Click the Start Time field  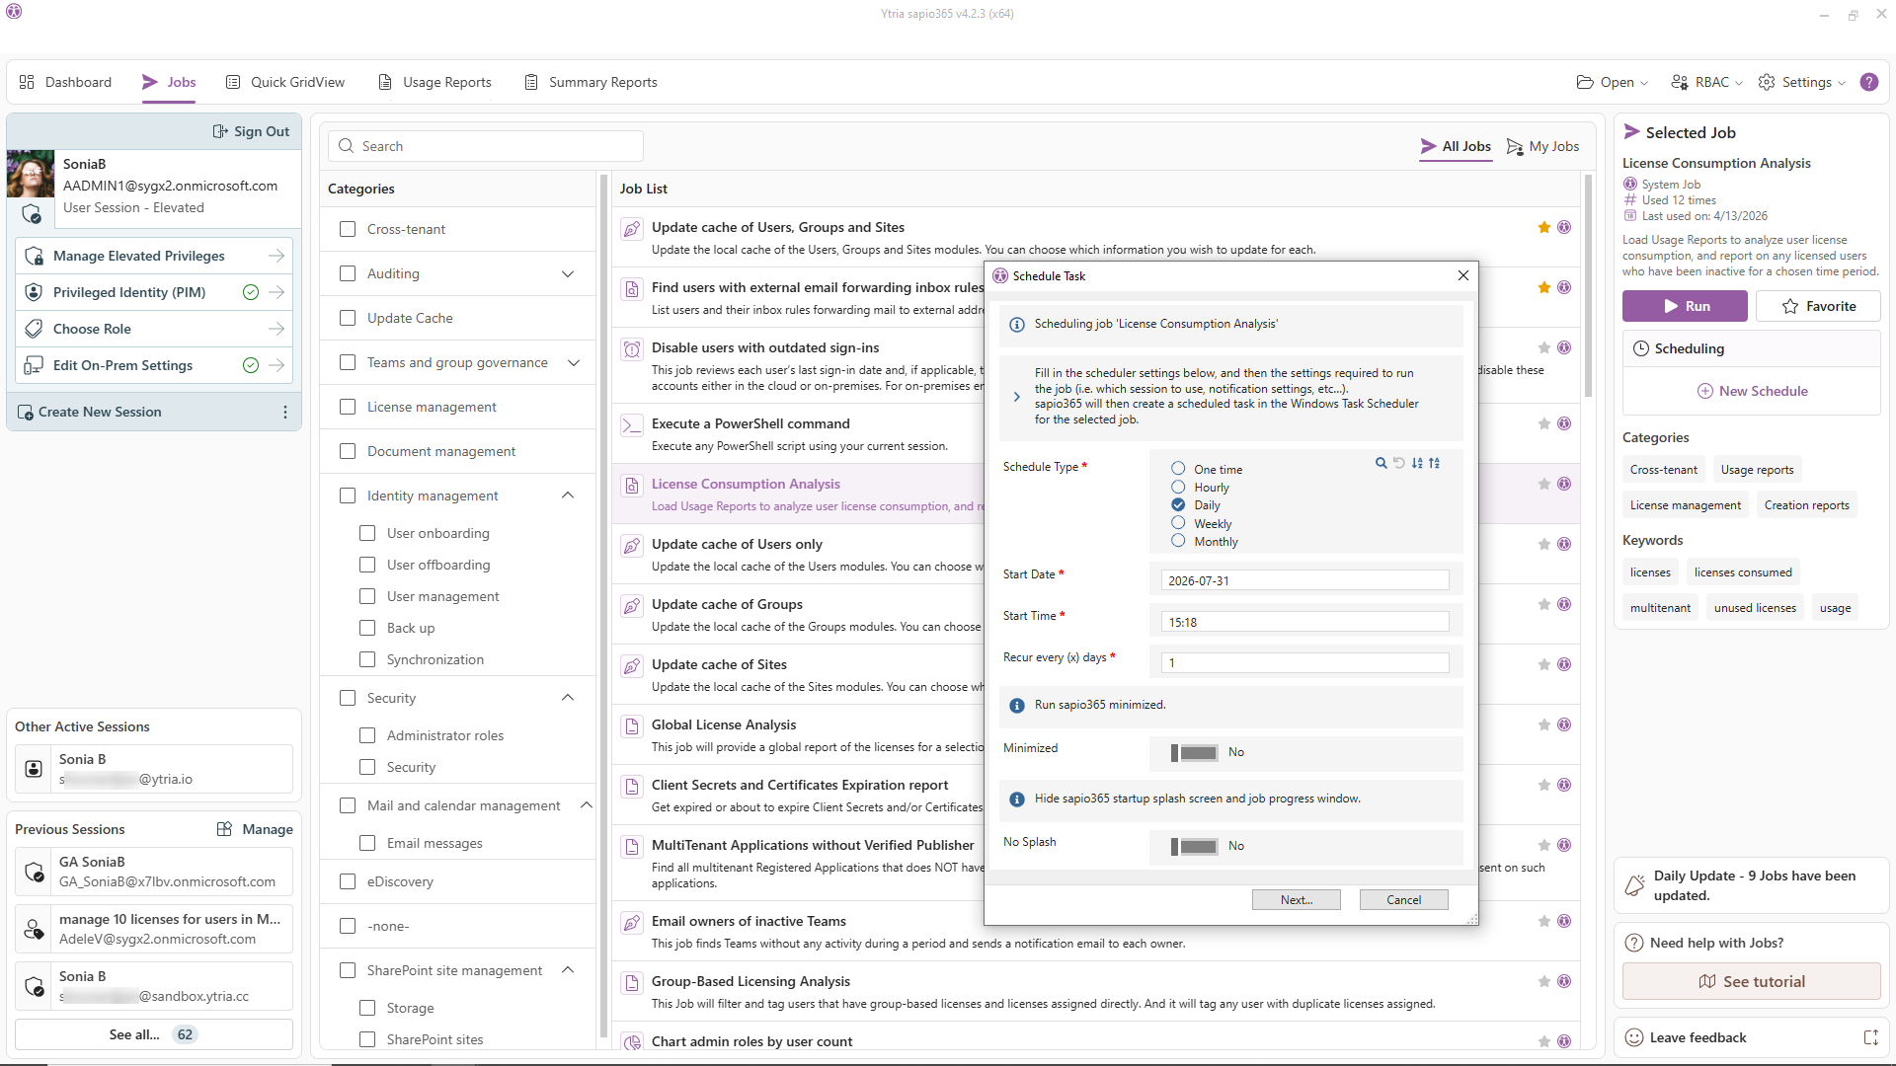click(1304, 622)
